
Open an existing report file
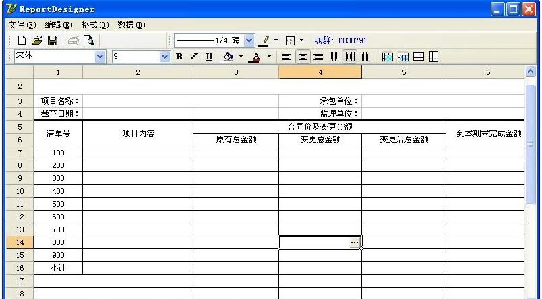[x=36, y=40]
